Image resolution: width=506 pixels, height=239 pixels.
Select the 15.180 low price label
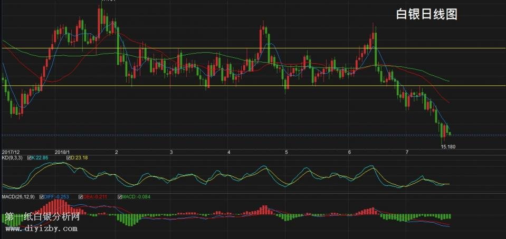tap(448, 146)
